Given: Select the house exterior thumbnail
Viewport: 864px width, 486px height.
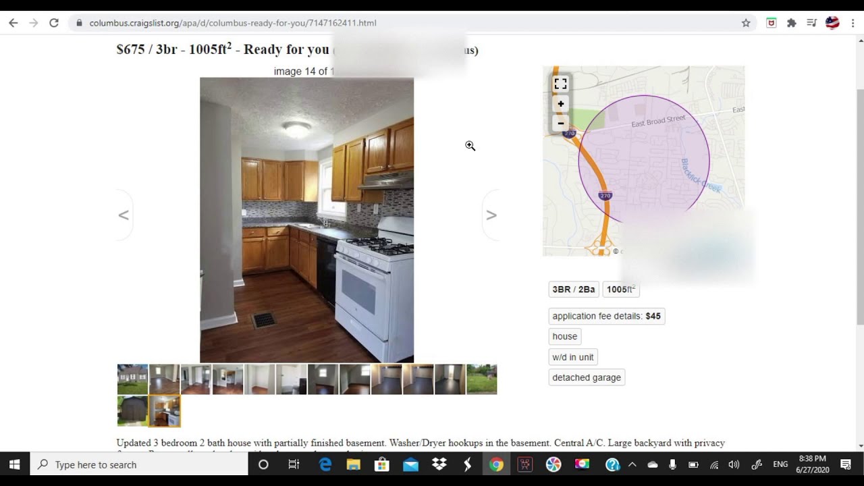Looking at the screenshot, I should pyautogui.click(x=132, y=379).
